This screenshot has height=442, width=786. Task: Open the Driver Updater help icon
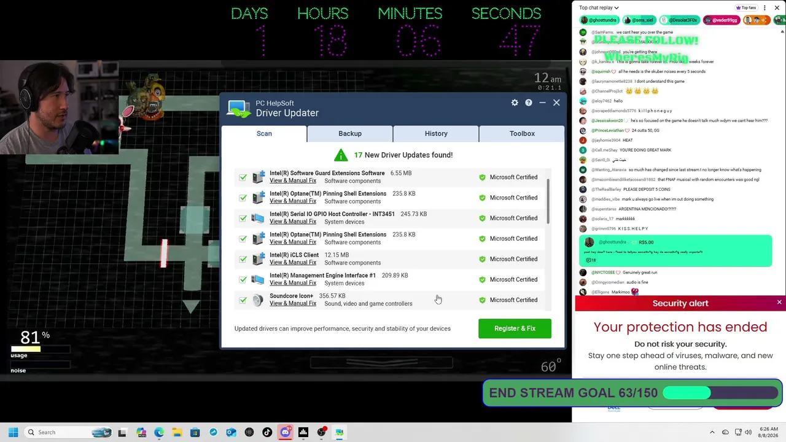pos(529,103)
